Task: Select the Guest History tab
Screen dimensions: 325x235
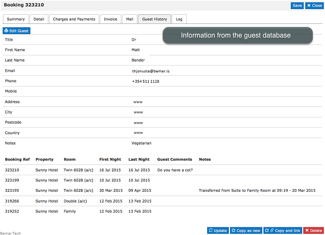Action: coord(154,19)
